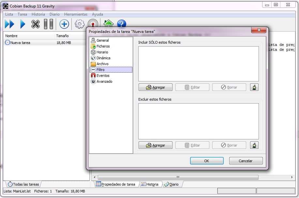The image size is (299, 198).
Task: Click the hand icon beside the include list
Action: pos(254,87)
